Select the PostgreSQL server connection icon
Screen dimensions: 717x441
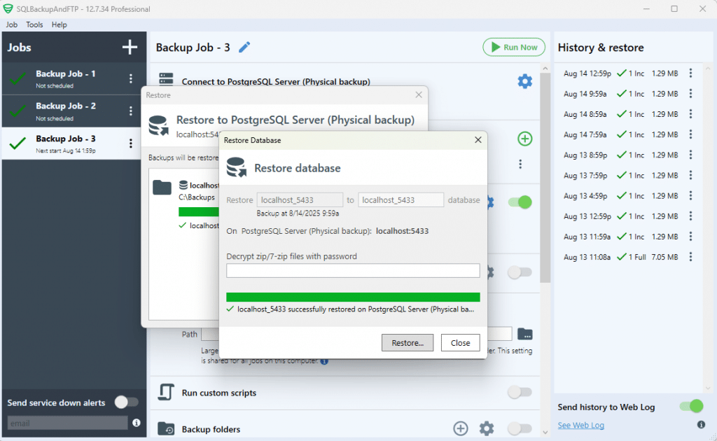(165, 79)
